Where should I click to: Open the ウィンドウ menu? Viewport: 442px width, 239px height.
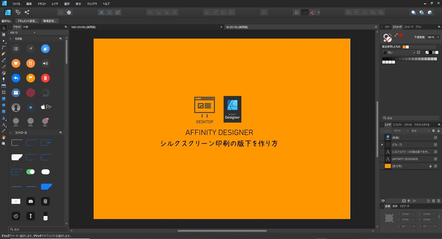[92, 4]
